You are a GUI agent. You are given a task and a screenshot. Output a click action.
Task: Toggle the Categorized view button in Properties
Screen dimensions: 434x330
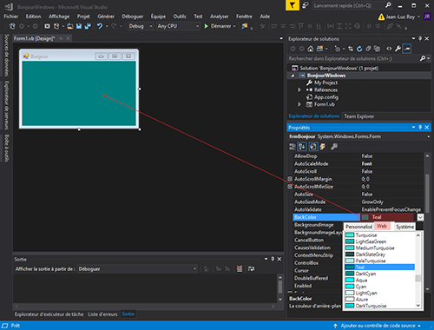click(x=293, y=147)
